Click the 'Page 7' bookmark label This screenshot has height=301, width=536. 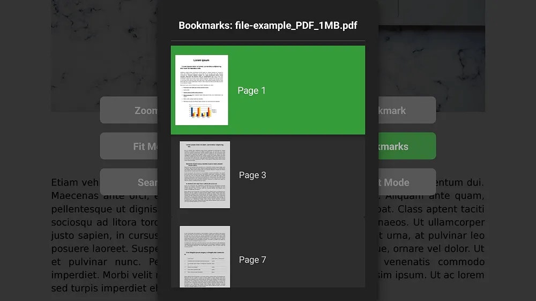(252, 260)
